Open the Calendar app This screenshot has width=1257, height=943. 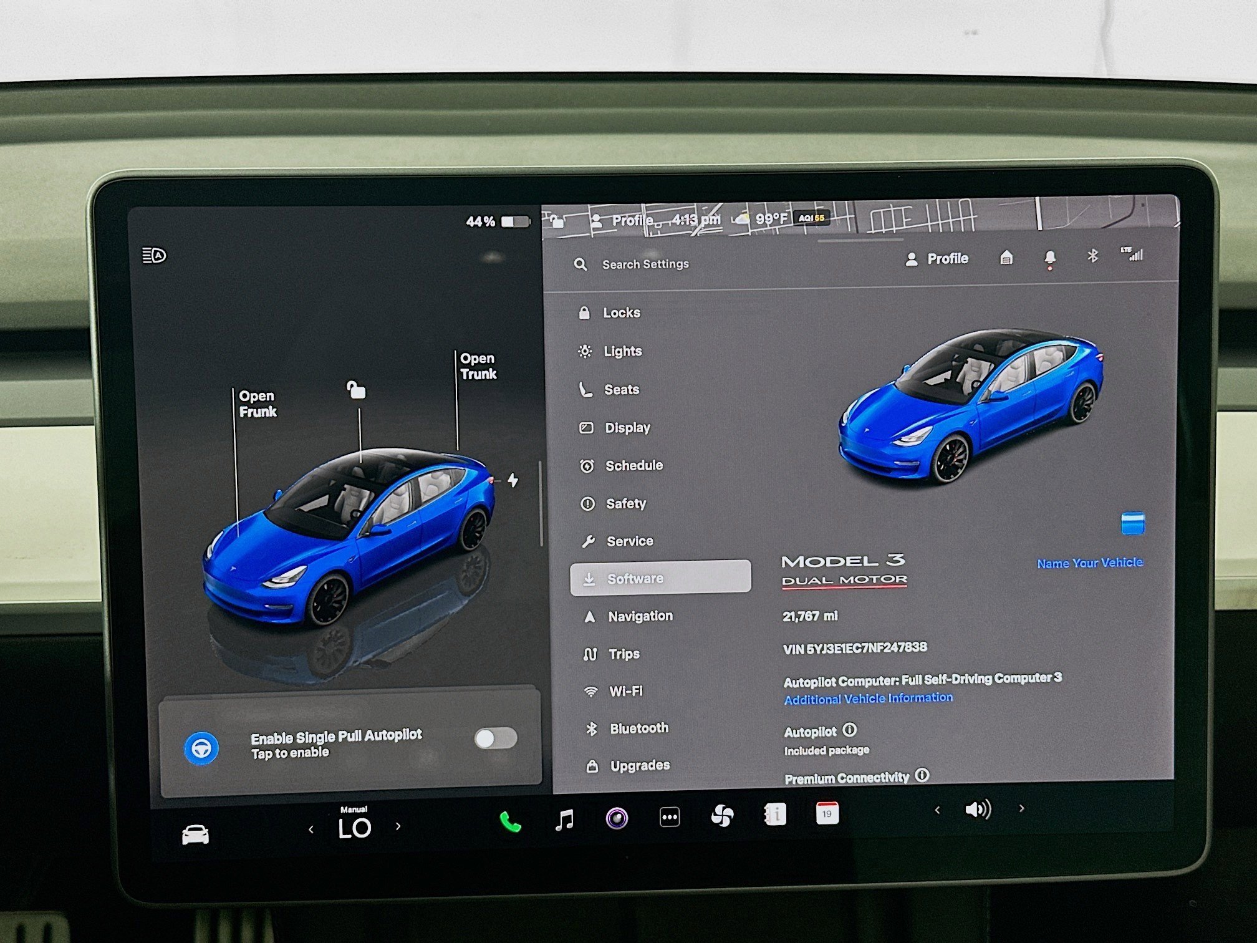click(x=827, y=813)
